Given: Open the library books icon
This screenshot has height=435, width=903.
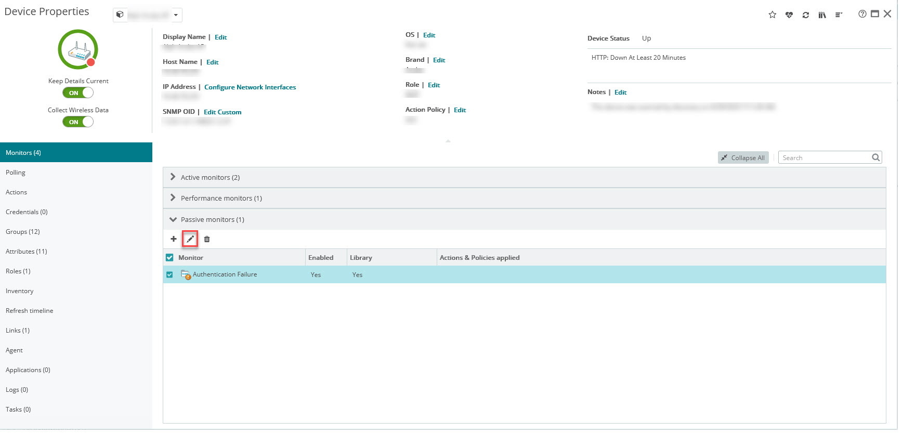Looking at the screenshot, I should pyautogui.click(x=822, y=15).
